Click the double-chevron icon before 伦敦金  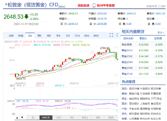point(6,4)
